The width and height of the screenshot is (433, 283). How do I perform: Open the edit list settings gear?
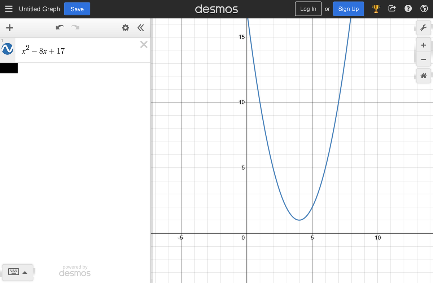[125, 28]
